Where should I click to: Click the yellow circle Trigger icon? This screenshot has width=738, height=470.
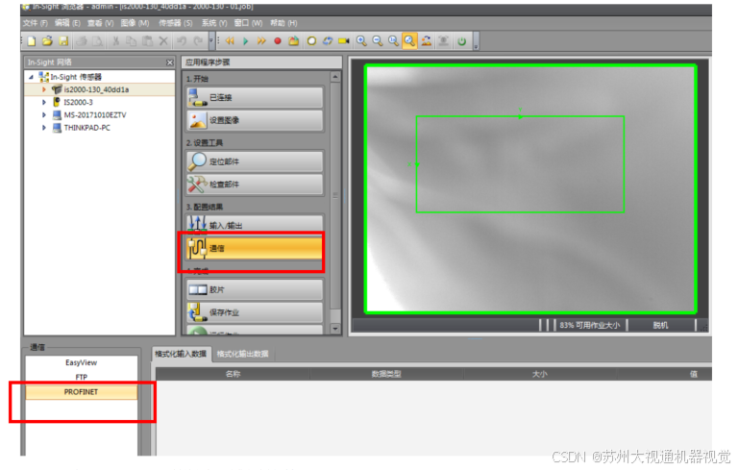coord(311,41)
